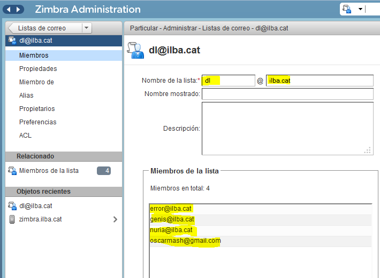Expand the zimbra.ilba.cat chevron arrow

click(x=115, y=219)
